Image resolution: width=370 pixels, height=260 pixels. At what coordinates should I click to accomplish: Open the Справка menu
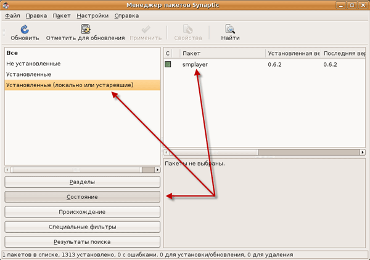[126, 15]
